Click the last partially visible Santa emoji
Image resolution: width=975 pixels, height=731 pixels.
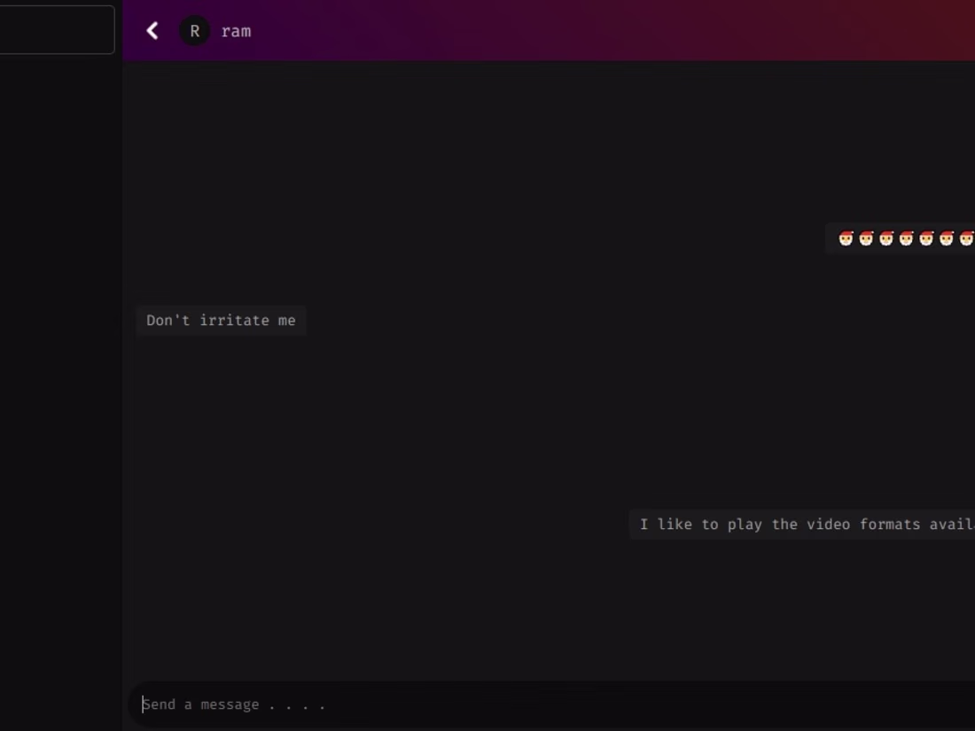(x=967, y=238)
